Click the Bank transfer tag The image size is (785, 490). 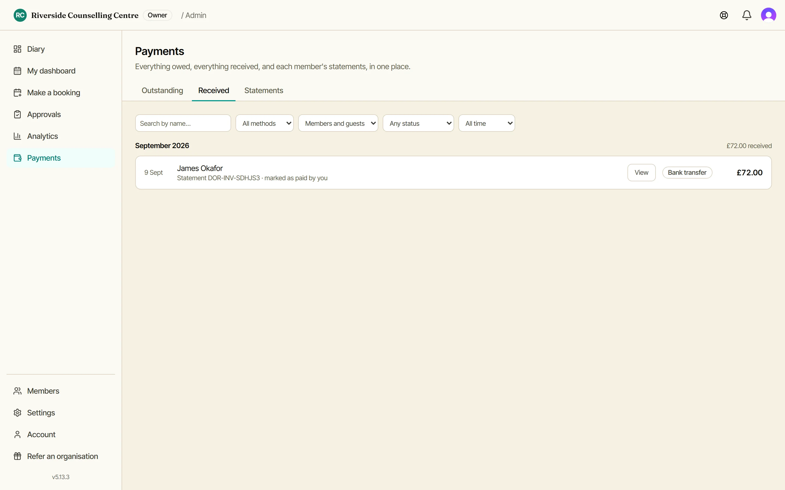tap(687, 172)
